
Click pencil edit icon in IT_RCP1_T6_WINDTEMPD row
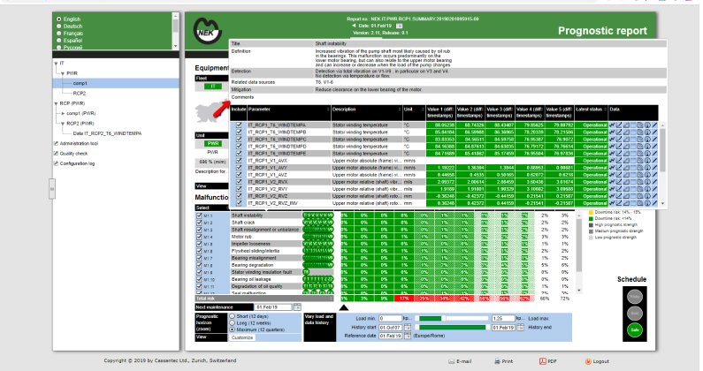pos(654,147)
